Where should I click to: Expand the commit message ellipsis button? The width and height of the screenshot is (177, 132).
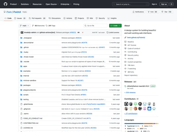pyautogui.click(x=78, y=32)
